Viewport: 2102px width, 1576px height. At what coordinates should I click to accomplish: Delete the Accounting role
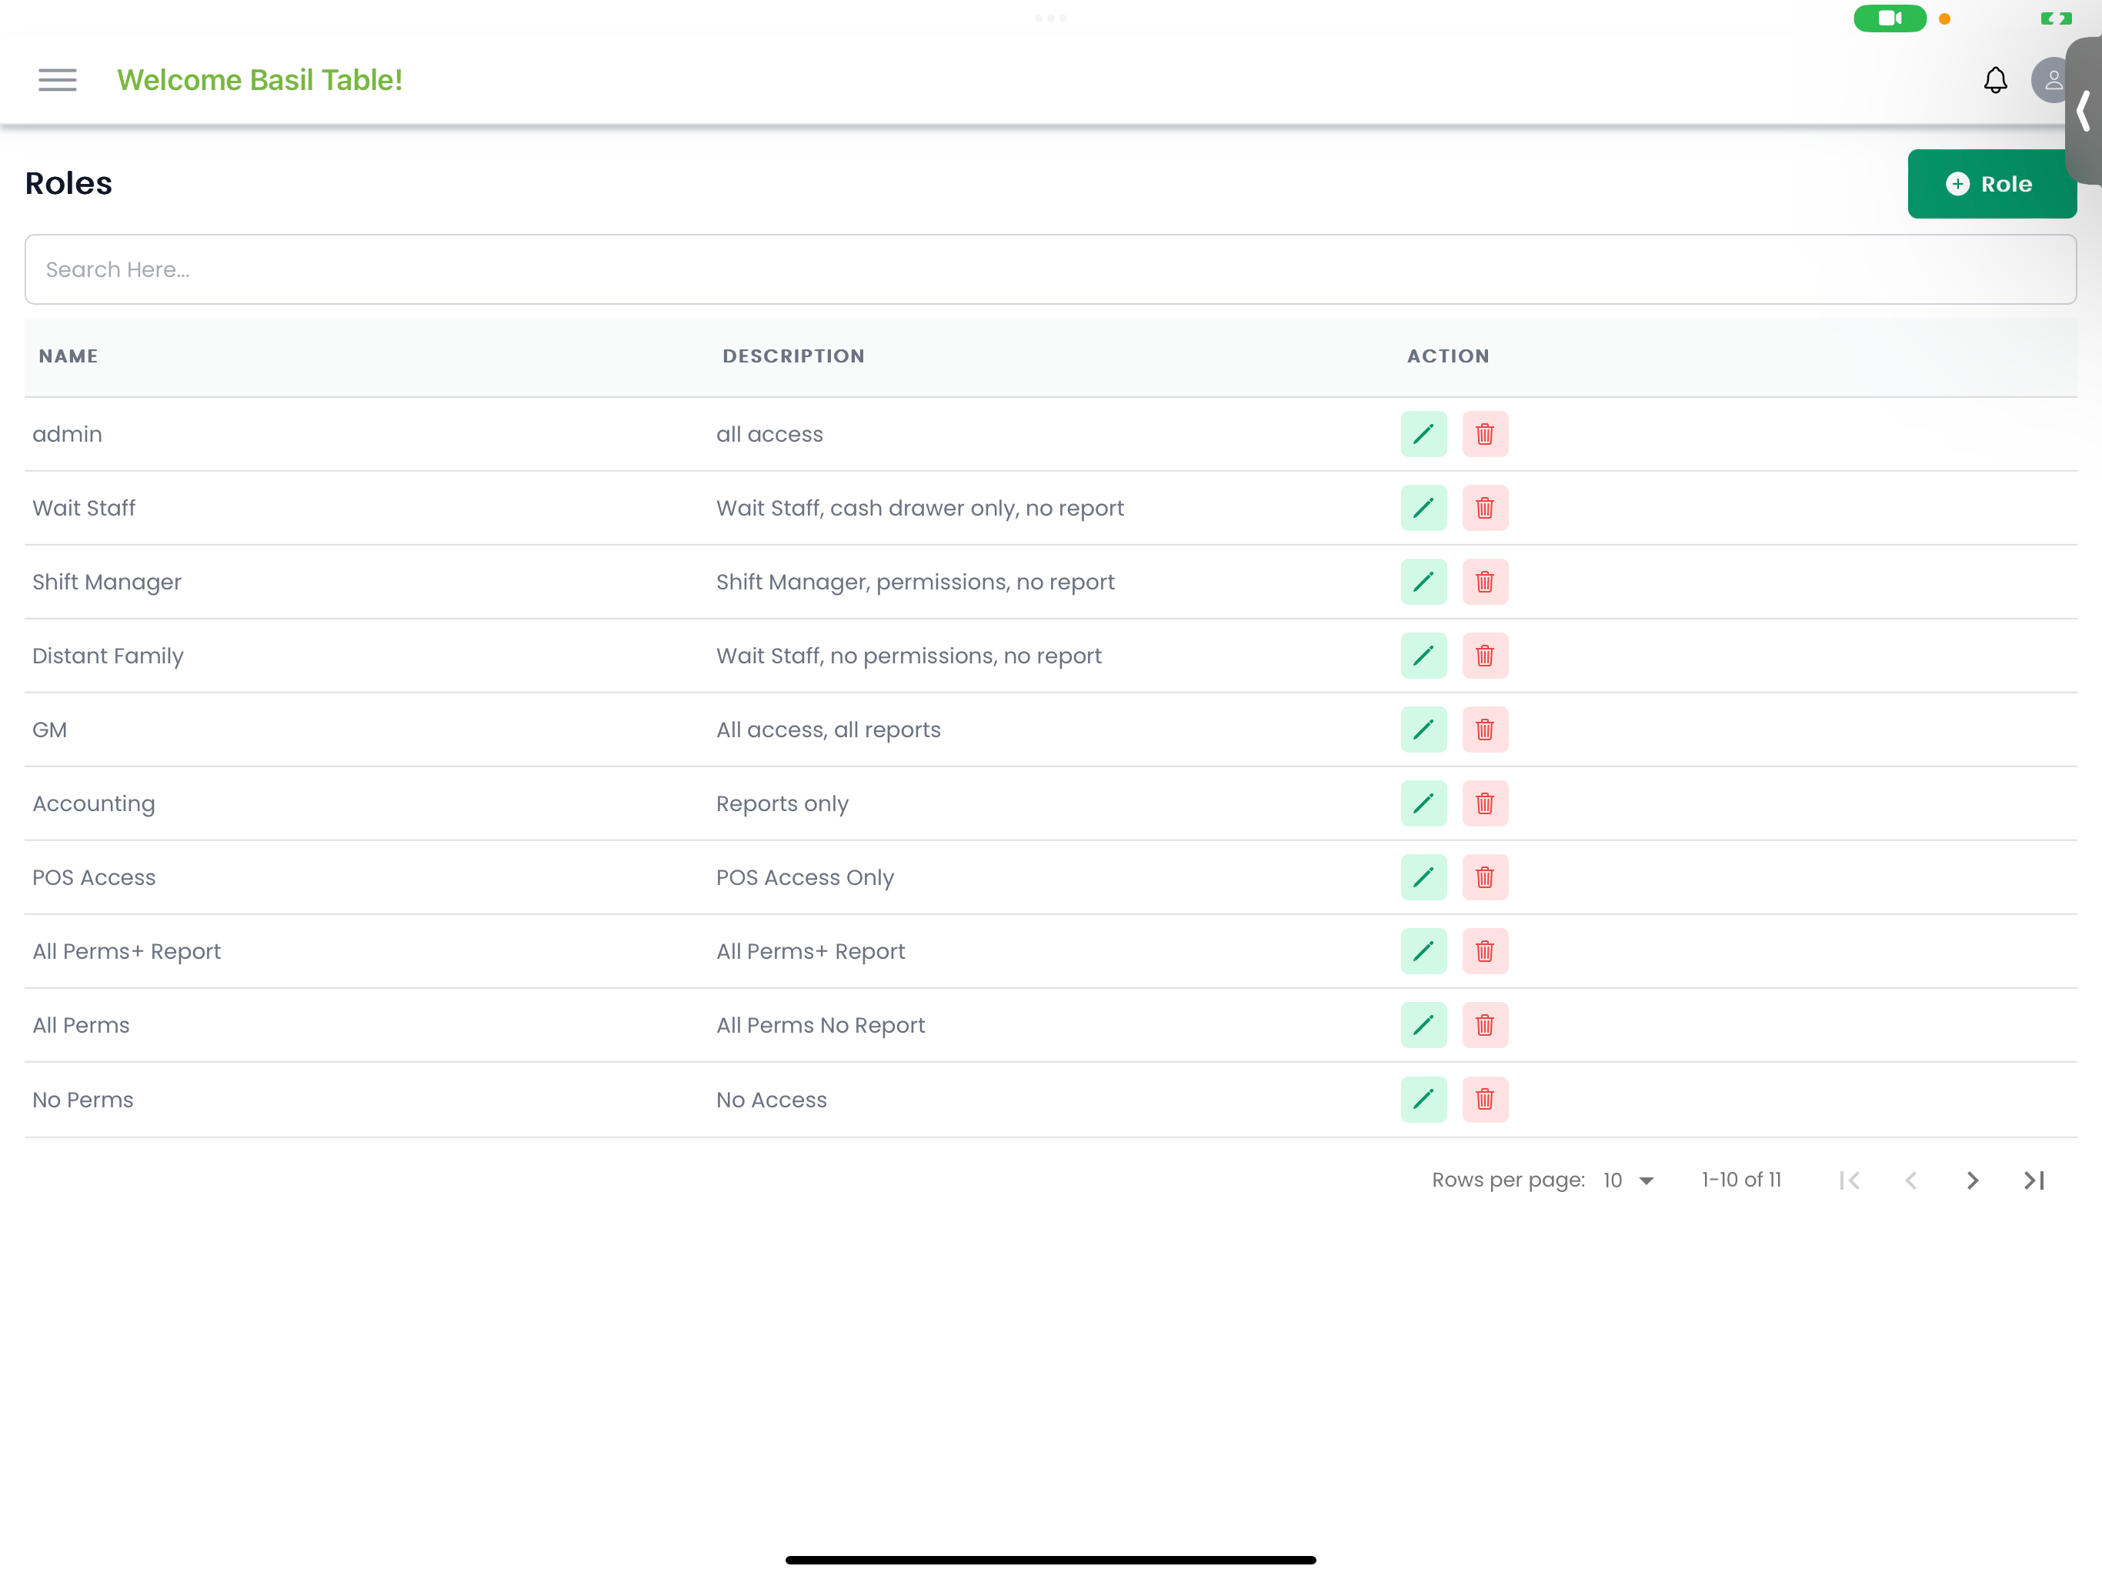(x=1484, y=803)
